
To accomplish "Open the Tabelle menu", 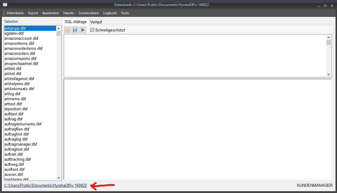I will (68, 13).
